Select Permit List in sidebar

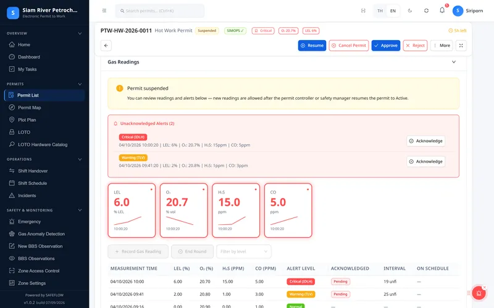pos(44,95)
